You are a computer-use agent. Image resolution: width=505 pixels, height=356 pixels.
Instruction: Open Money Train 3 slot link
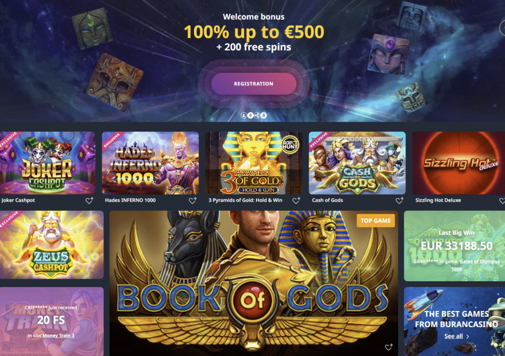pos(58,335)
